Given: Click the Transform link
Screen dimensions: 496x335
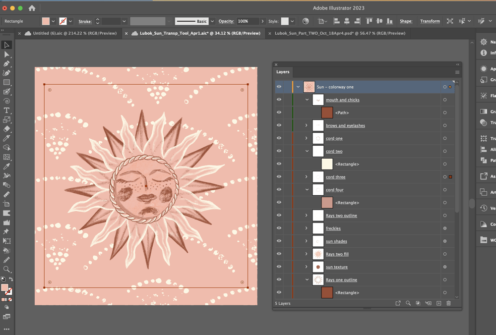Looking at the screenshot, I should (430, 21).
